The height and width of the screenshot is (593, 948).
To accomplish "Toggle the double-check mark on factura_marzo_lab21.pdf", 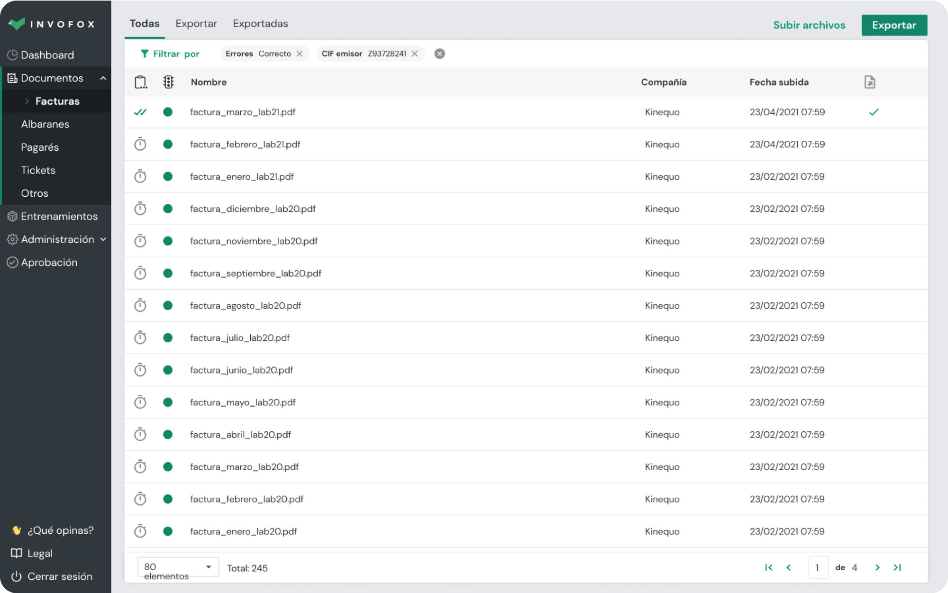I will [x=140, y=112].
